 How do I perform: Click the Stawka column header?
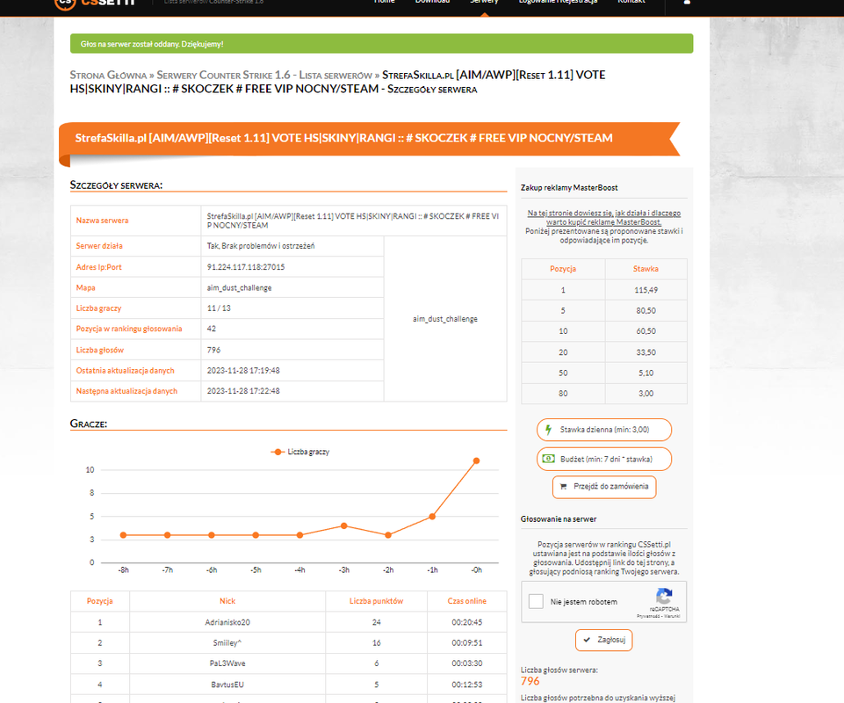tap(646, 269)
